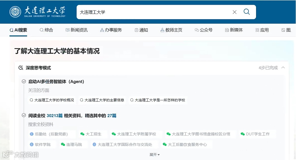Click checkmark icon beside 启动AI多任务智能体
This screenshot has width=296, height=160.
pyautogui.click(x=24, y=82)
